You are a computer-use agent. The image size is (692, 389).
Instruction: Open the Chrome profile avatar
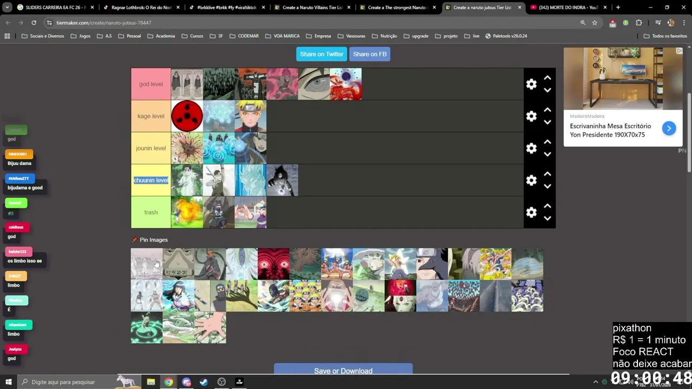671,23
